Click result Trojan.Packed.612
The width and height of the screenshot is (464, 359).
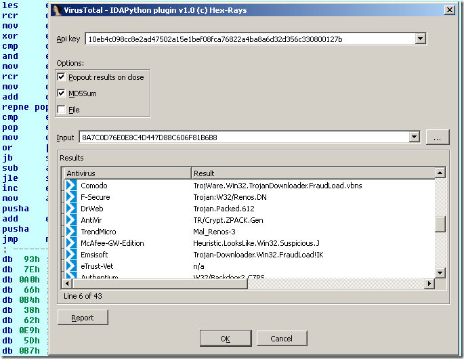point(224,209)
